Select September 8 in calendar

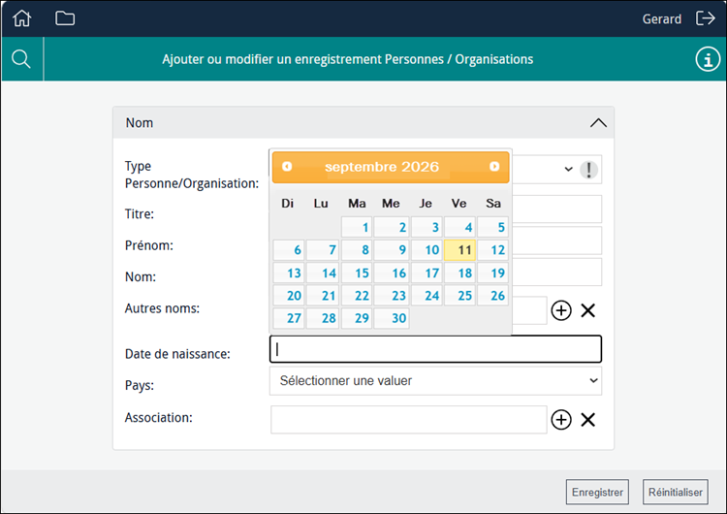coord(357,250)
